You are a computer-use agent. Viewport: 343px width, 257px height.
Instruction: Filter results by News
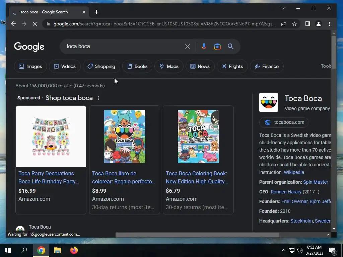[200, 66]
